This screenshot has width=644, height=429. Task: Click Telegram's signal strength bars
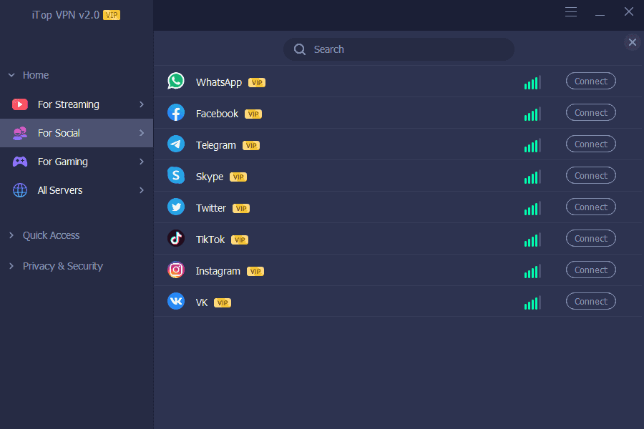(x=532, y=145)
